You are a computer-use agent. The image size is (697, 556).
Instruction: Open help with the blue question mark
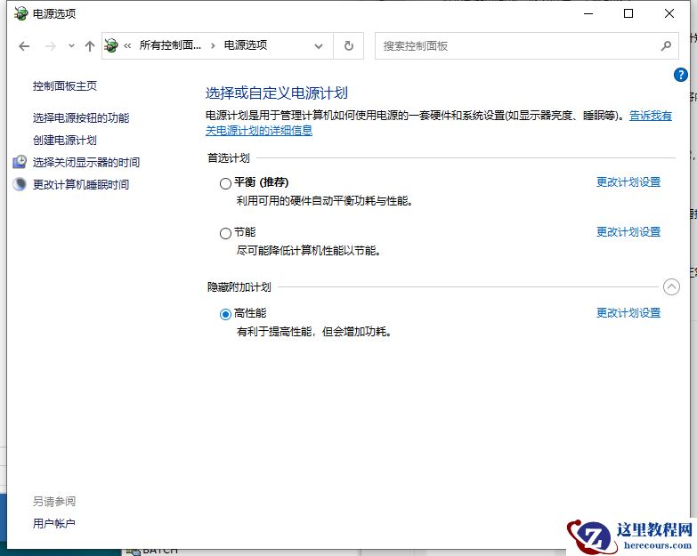click(x=681, y=75)
